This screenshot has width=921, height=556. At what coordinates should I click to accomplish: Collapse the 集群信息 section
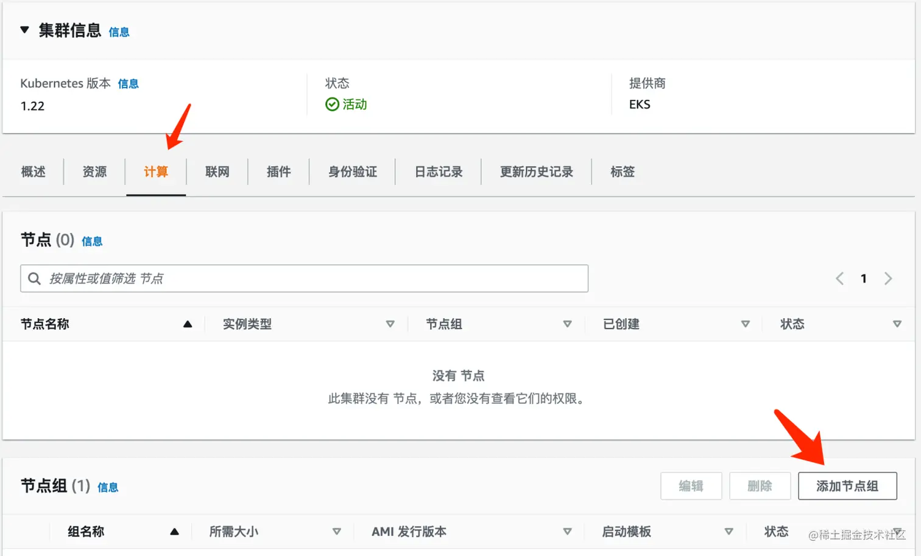coord(24,30)
